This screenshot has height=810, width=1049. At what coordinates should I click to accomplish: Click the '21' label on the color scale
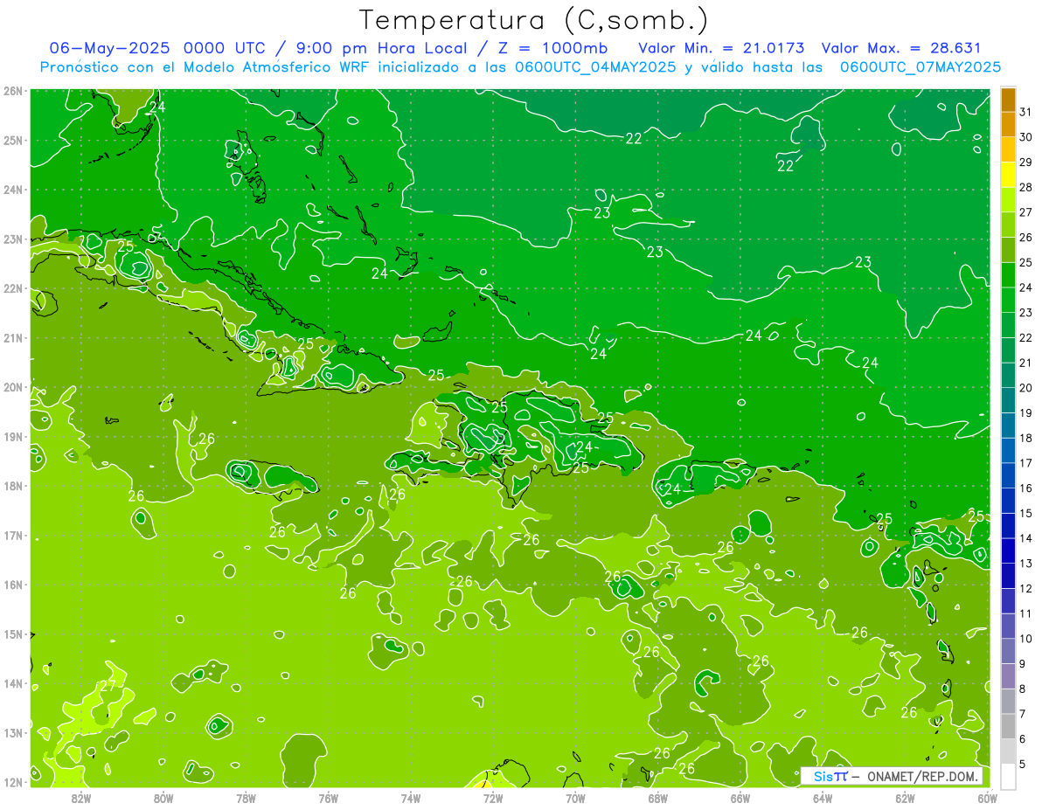click(1025, 363)
